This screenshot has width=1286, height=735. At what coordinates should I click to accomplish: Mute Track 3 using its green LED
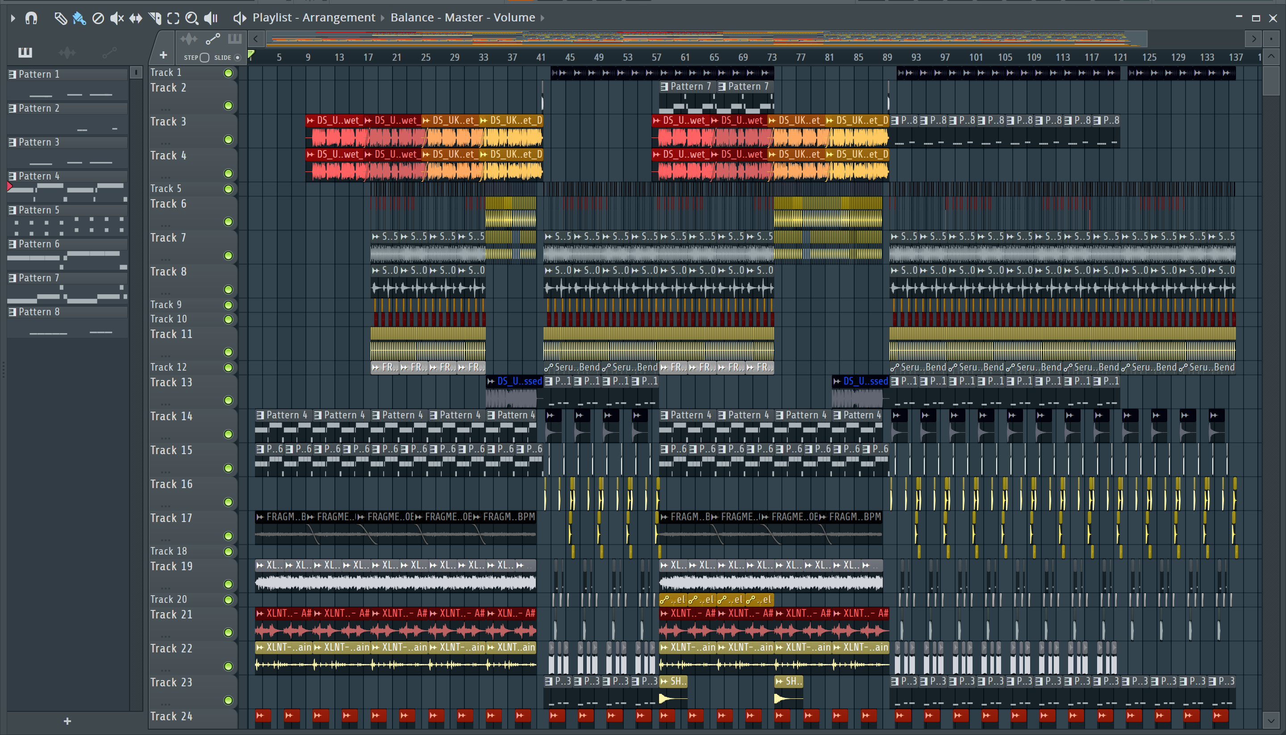click(x=228, y=140)
